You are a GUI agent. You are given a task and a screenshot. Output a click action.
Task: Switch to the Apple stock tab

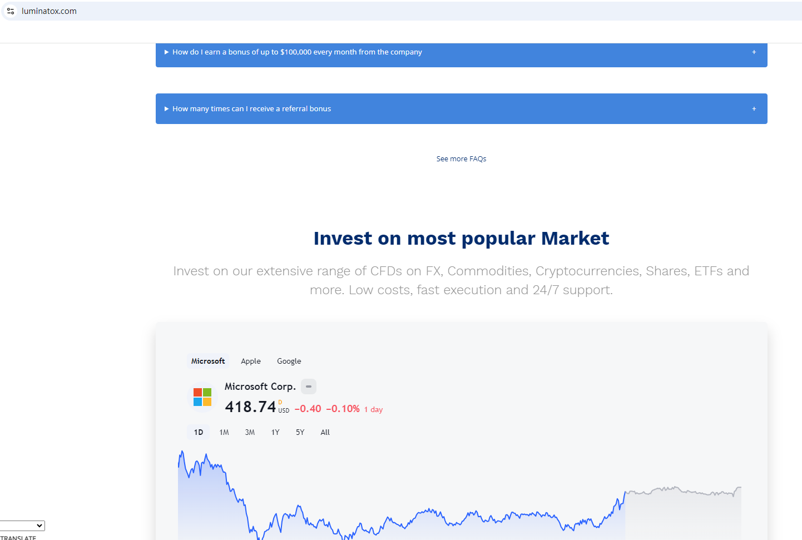251,361
